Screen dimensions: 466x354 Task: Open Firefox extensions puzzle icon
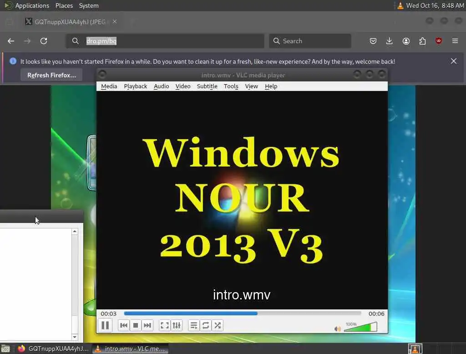(422, 41)
